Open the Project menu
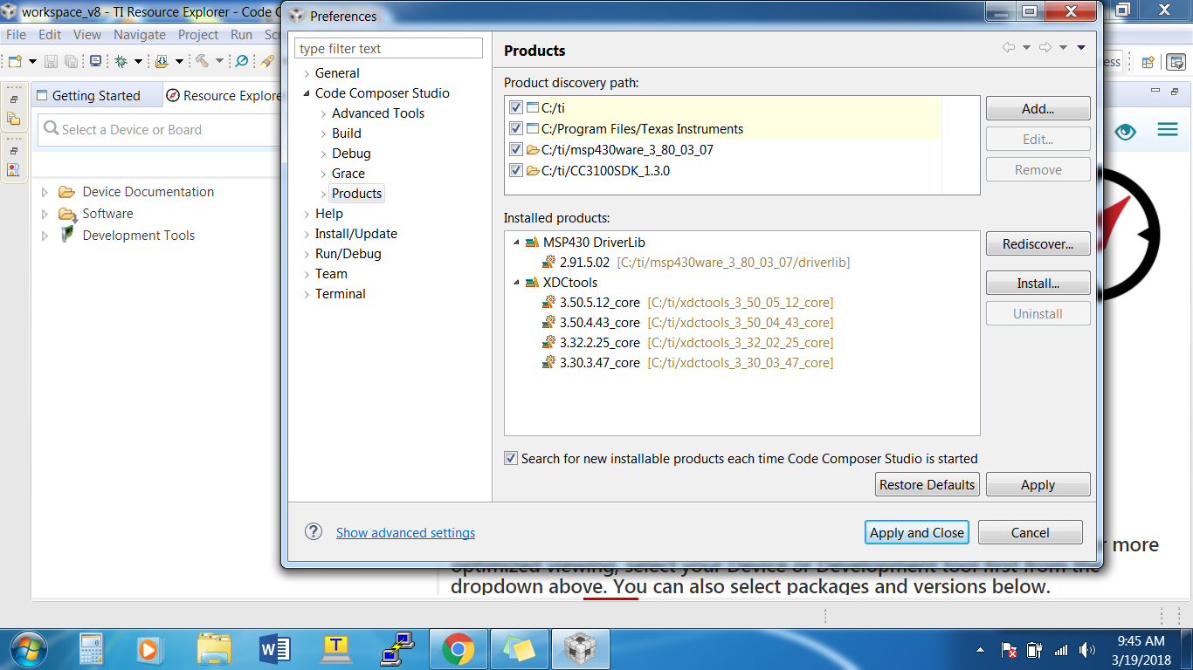 (x=198, y=35)
